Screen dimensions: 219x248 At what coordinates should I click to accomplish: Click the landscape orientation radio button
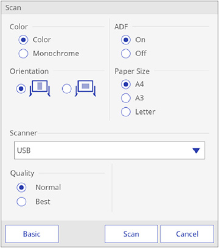tap(67, 89)
